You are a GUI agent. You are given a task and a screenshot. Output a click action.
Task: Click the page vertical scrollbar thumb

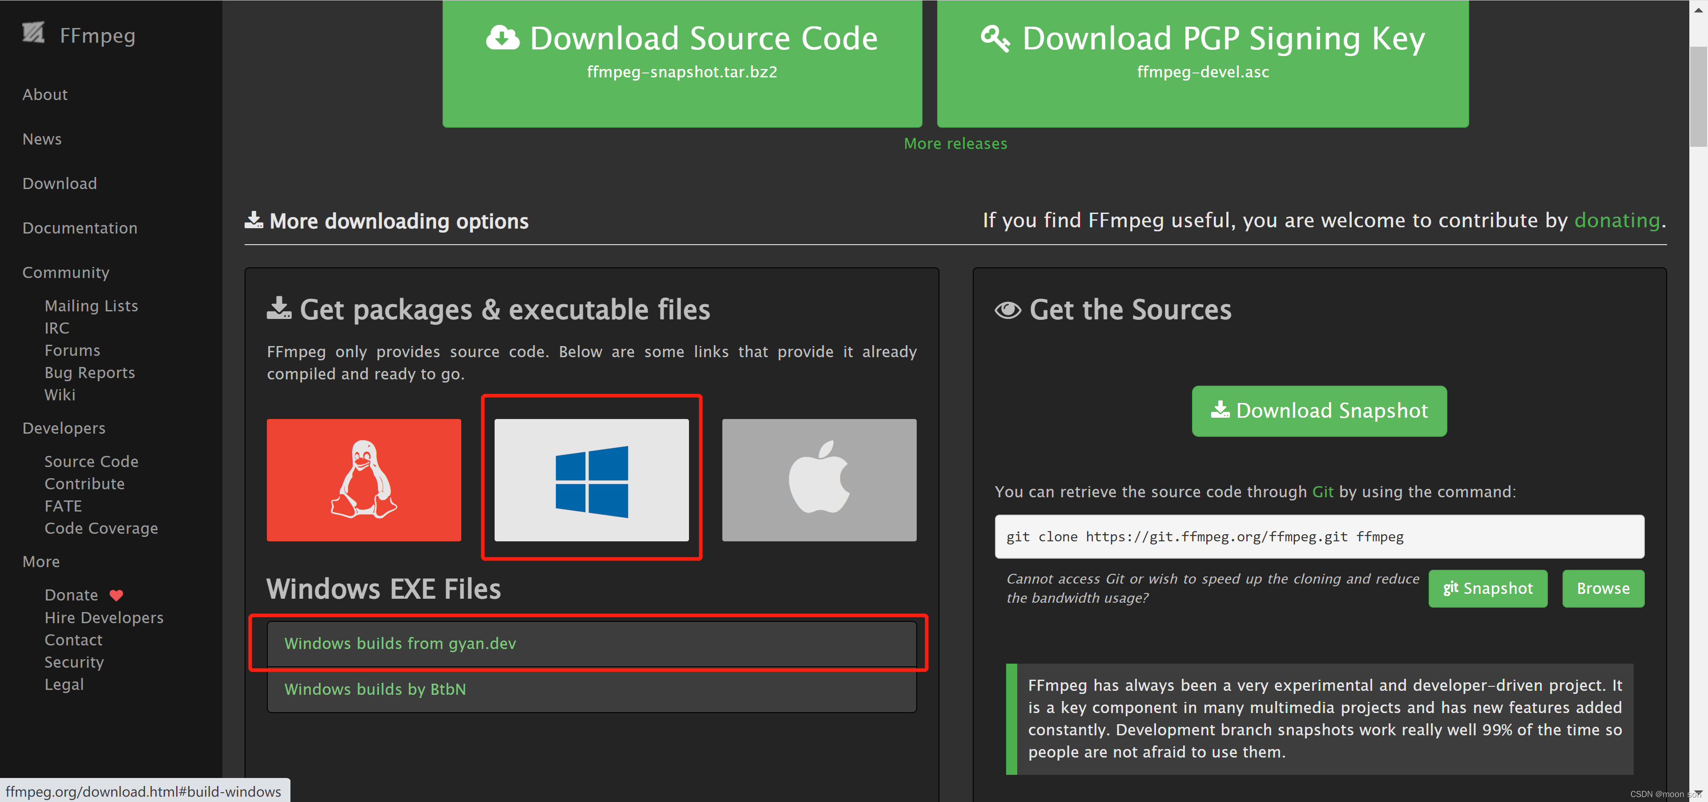click(1698, 96)
